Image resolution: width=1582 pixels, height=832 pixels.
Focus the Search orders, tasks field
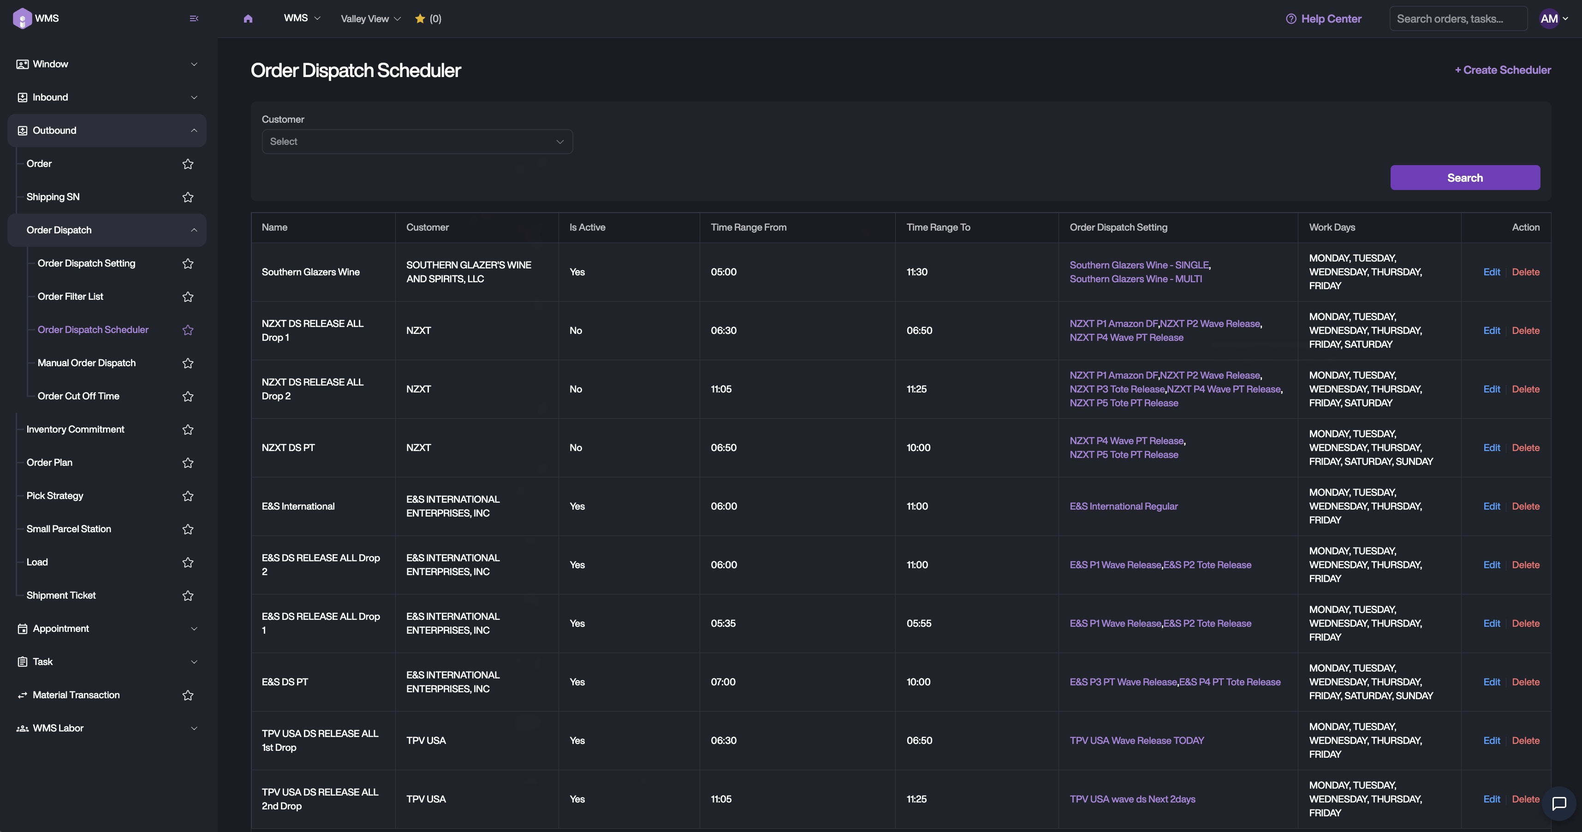(1458, 18)
